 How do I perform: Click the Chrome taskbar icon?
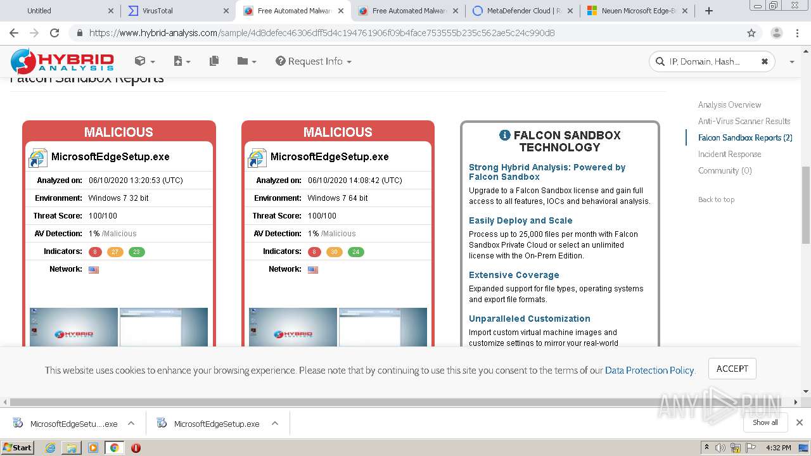114,448
